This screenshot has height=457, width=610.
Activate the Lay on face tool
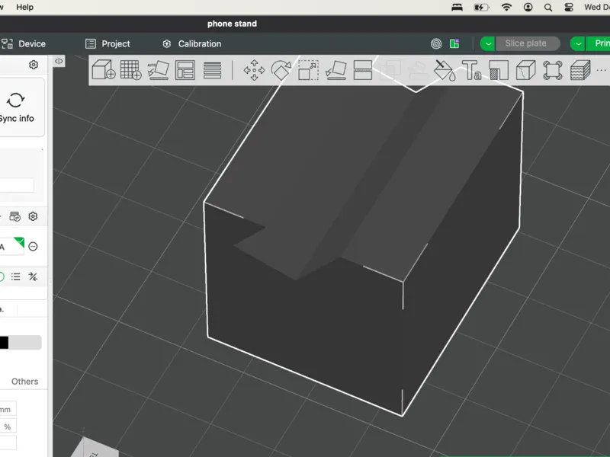(x=335, y=70)
